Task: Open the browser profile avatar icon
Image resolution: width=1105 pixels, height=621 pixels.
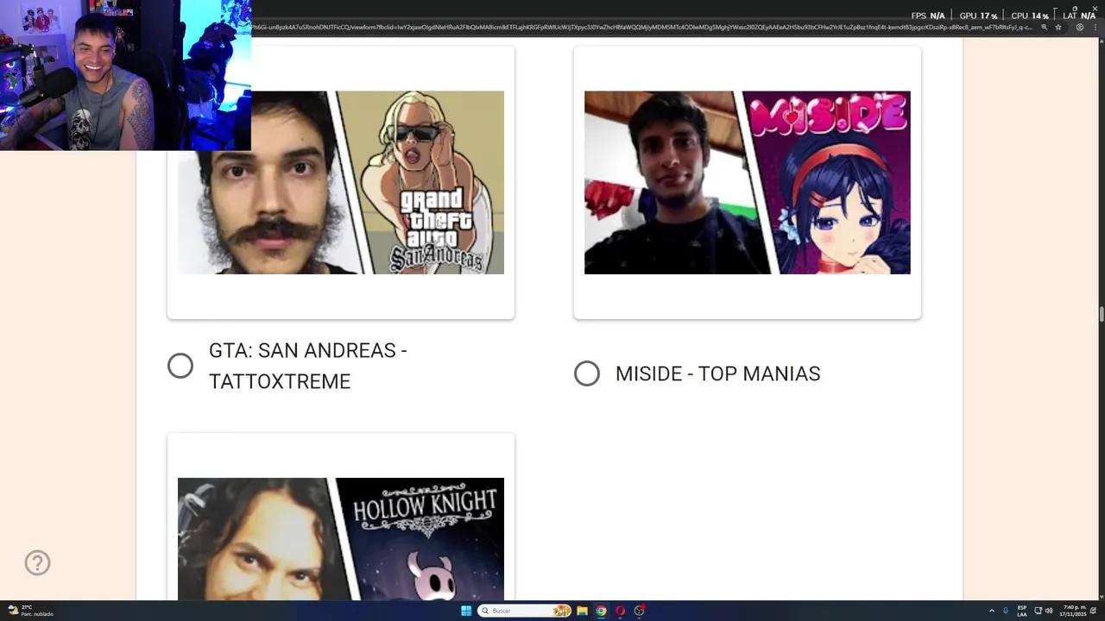Action: (x=1079, y=28)
